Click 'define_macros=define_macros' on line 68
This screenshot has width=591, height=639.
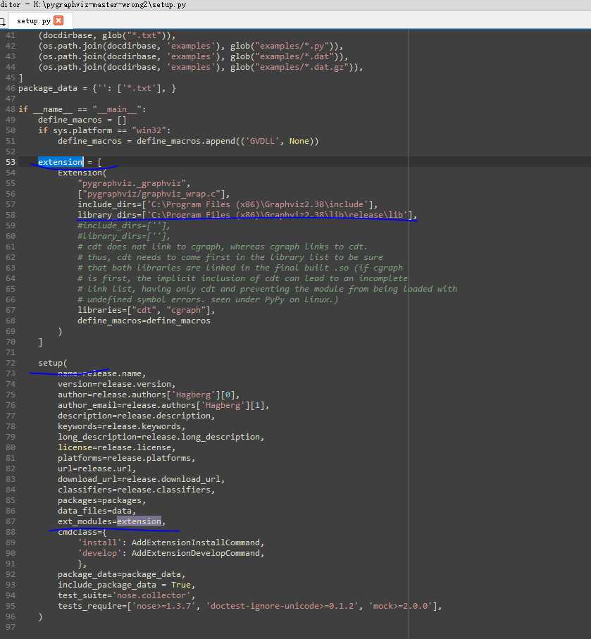(x=144, y=321)
